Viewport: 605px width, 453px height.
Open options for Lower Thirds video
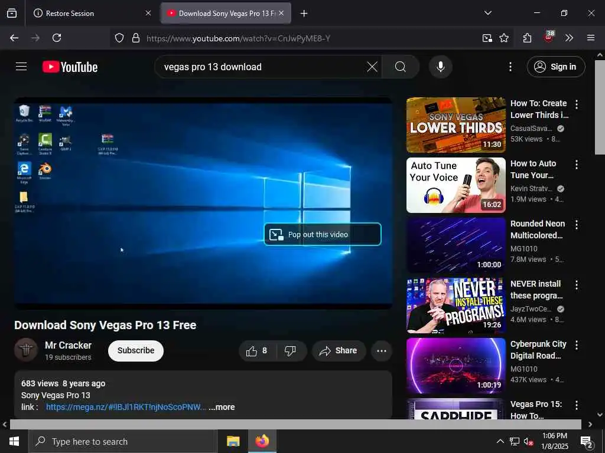pyautogui.click(x=577, y=104)
